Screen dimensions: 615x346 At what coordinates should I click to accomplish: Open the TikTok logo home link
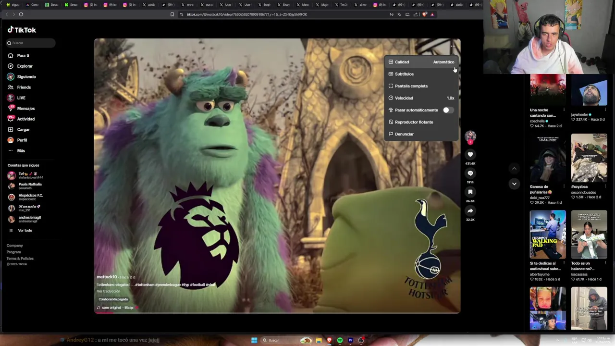[22, 30]
